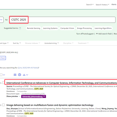117x117 pixels.
Task: Click the plus icon for Add search field
Action: [x=97, y=34]
